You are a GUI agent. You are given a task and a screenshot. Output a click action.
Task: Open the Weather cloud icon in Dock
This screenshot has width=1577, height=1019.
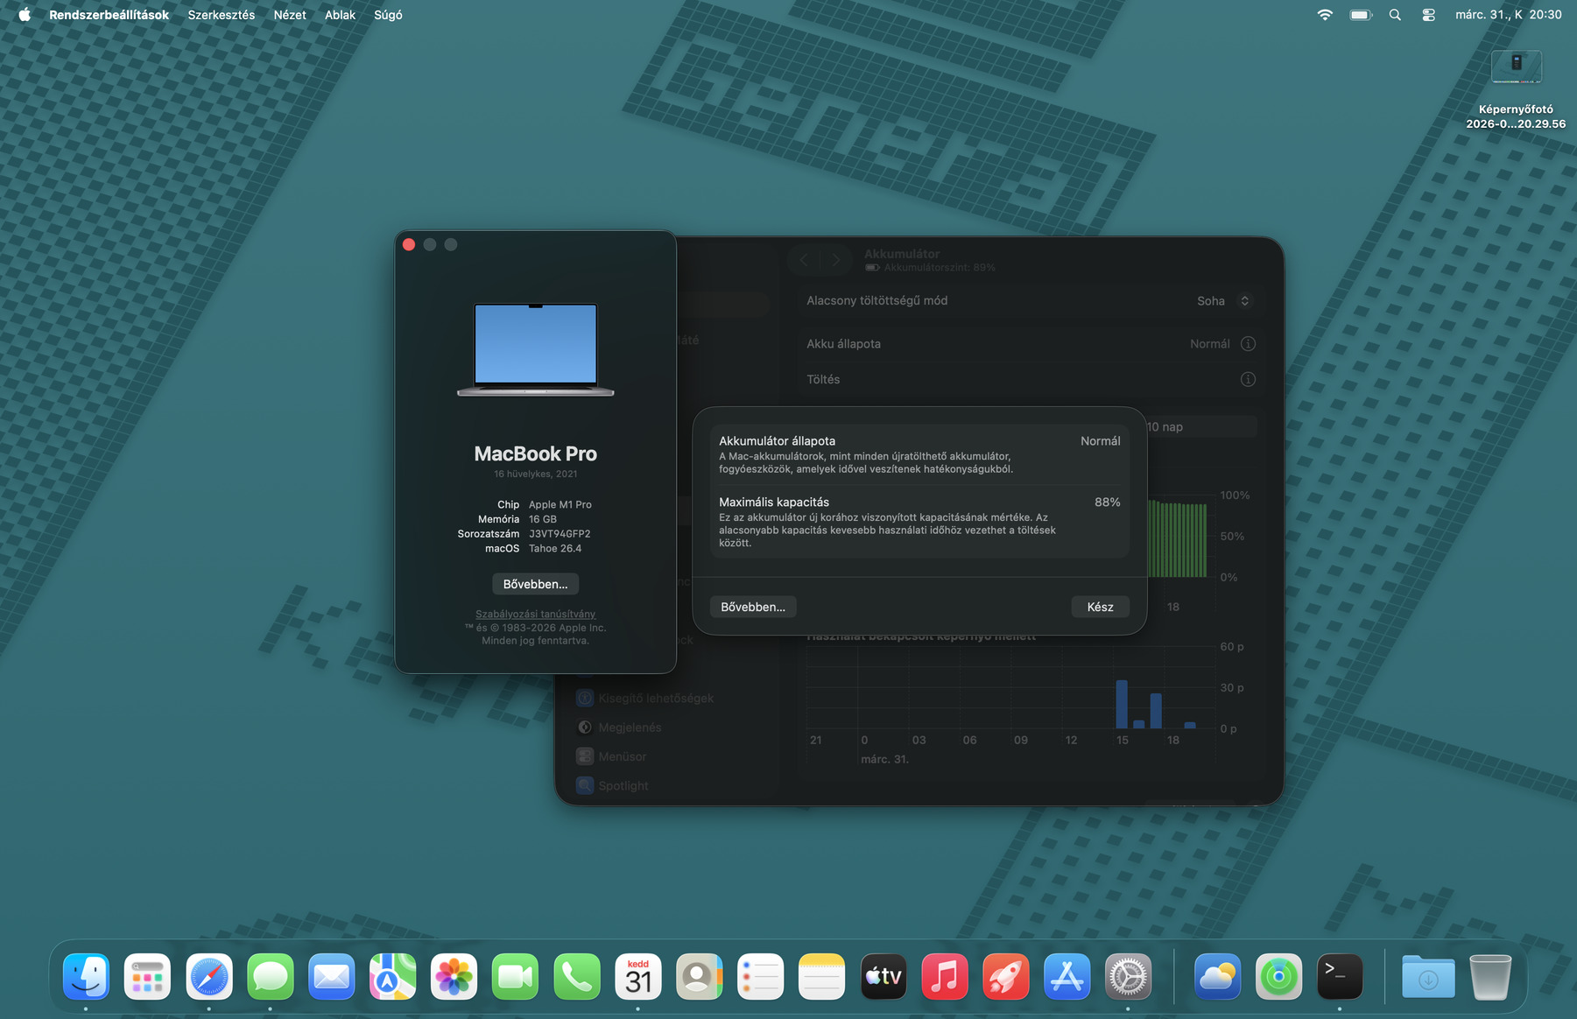click(x=1217, y=976)
